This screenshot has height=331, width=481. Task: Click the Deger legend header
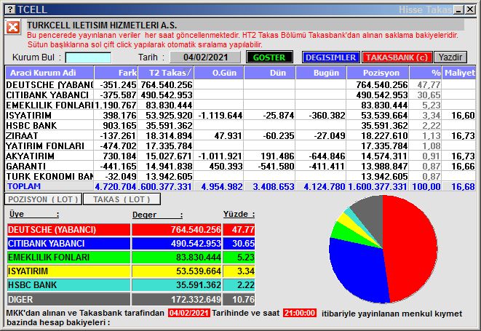(157, 215)
